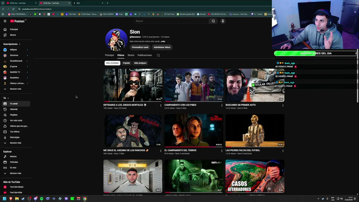Screen dimensions: 359x202
Task: Open Principal in the sidebar
Action: click(x=16, y=29)
